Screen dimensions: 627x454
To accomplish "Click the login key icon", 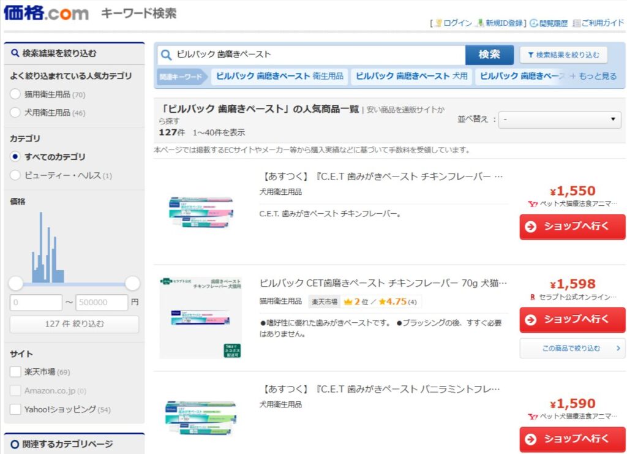I will coord(438,23).
